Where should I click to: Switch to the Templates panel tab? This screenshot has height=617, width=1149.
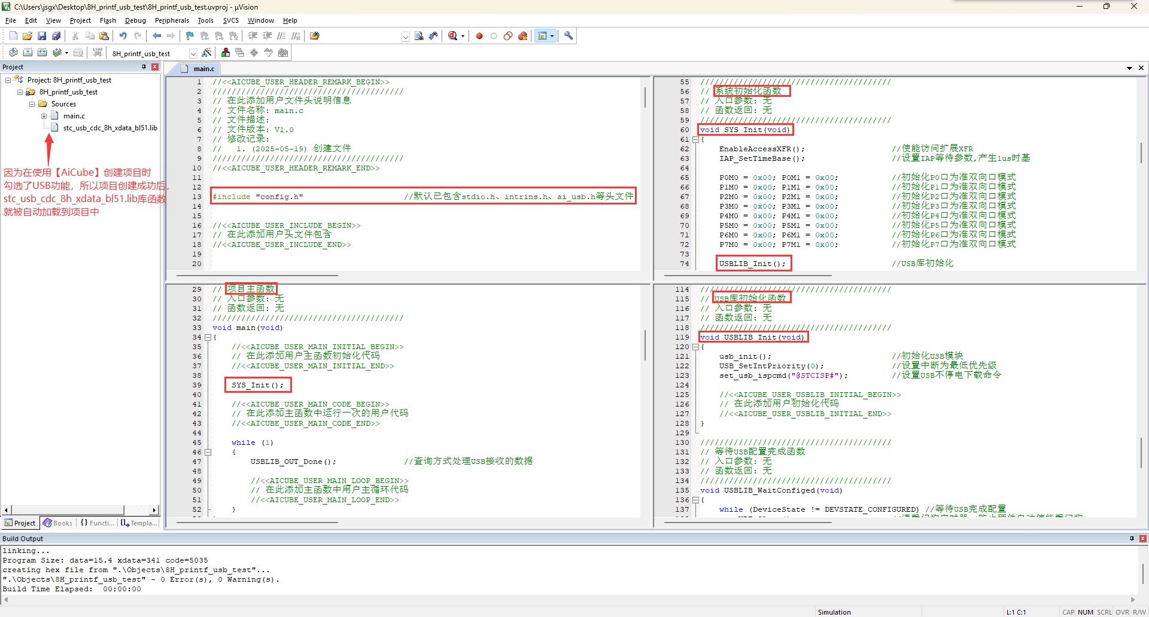139,523
